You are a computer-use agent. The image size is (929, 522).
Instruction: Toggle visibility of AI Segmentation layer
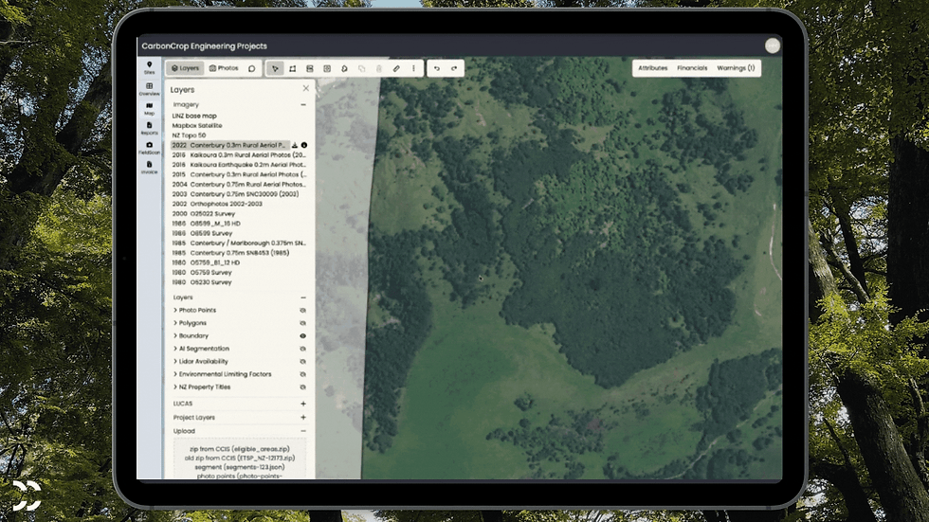(302, 349)
